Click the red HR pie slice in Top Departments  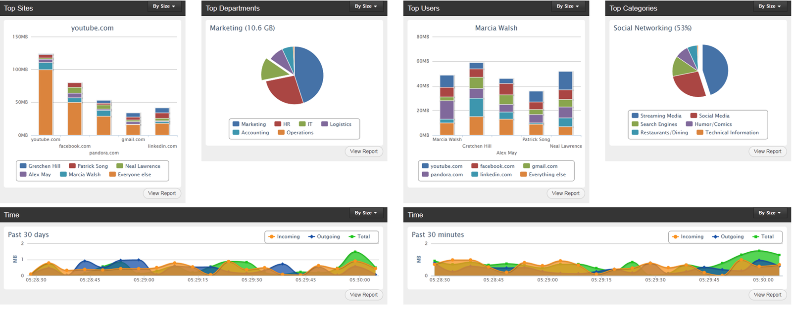pos(286,90)
